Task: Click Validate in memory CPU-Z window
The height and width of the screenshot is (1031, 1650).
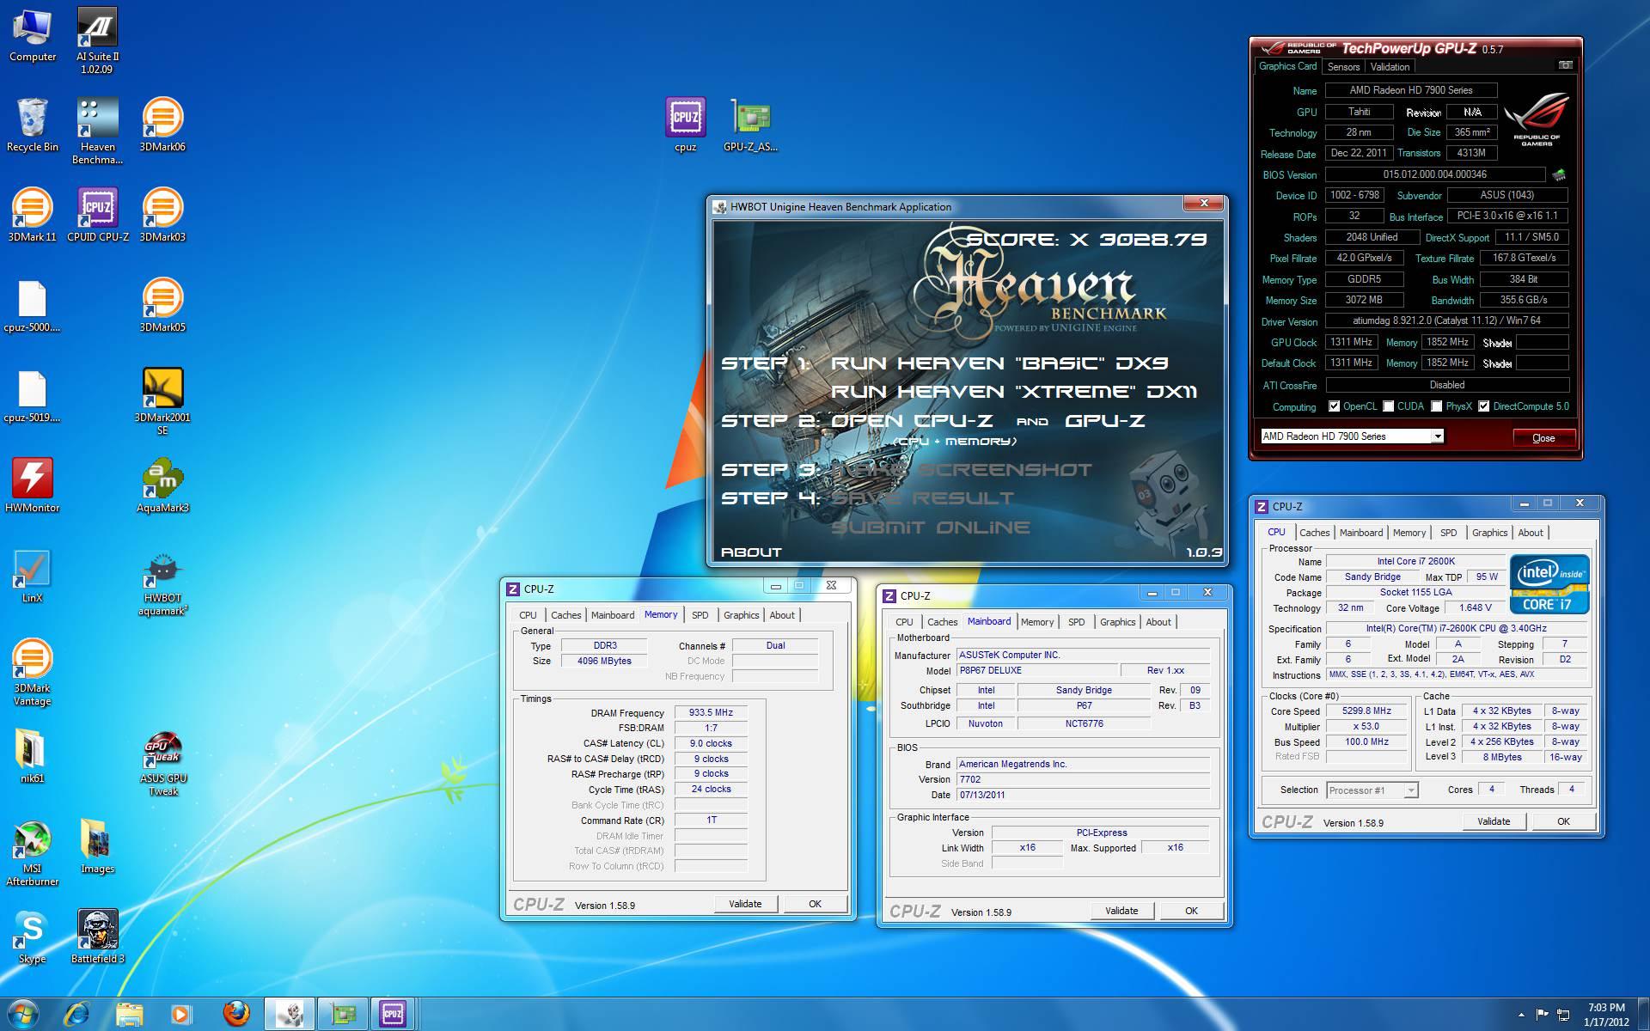Action: point(745,904)
